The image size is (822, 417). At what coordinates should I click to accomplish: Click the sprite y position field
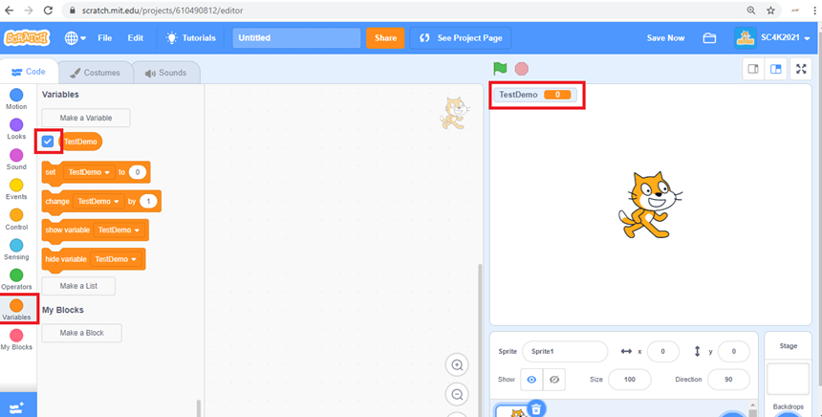coord(733,351)
